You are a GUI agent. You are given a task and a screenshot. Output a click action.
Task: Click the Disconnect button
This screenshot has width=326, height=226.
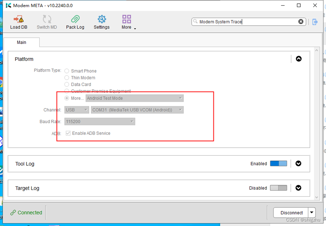coord(291,213)
